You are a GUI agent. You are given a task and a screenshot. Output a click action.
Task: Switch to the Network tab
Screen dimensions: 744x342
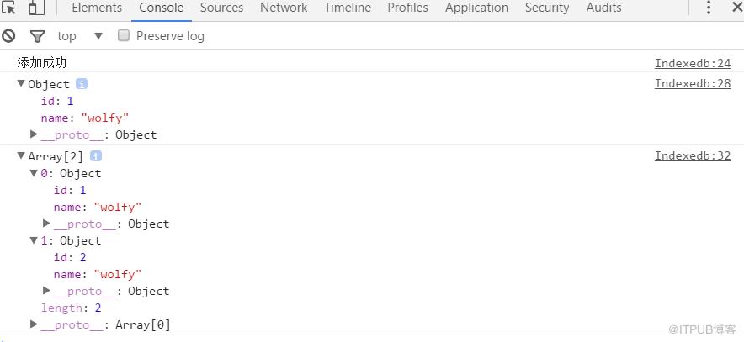click(284, 8)
